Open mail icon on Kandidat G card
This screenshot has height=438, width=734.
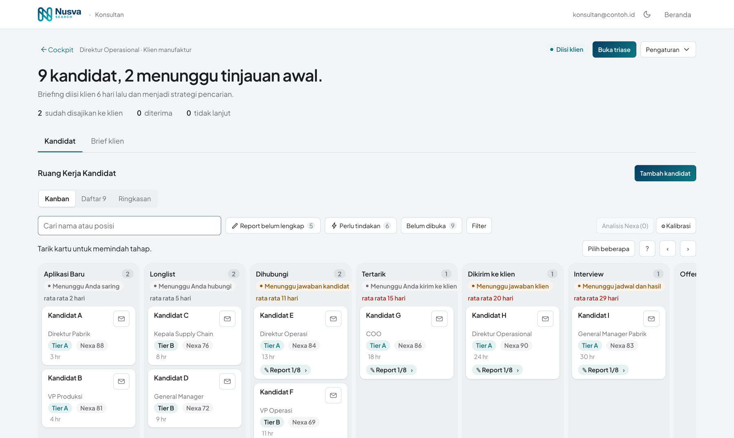pos(440,319)
